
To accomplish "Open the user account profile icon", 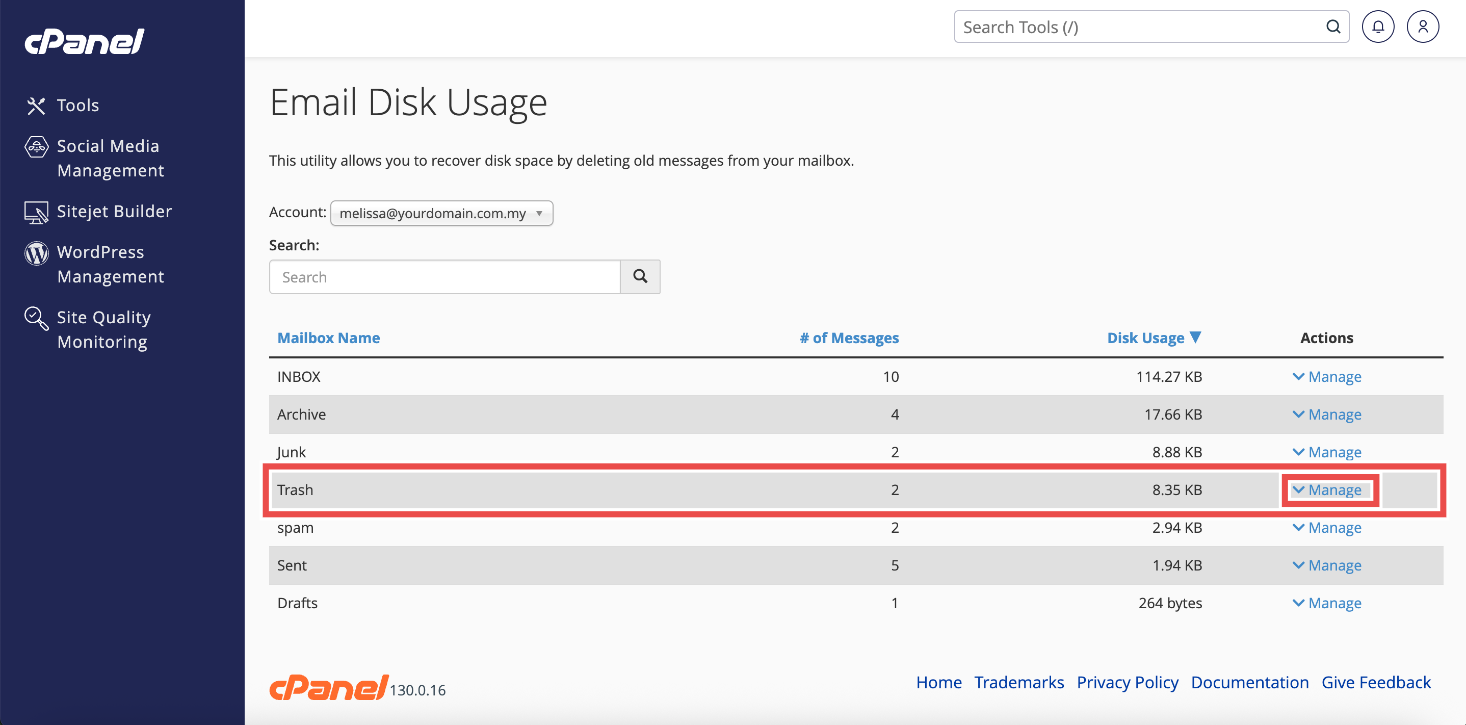I will tap(1422, 27).
